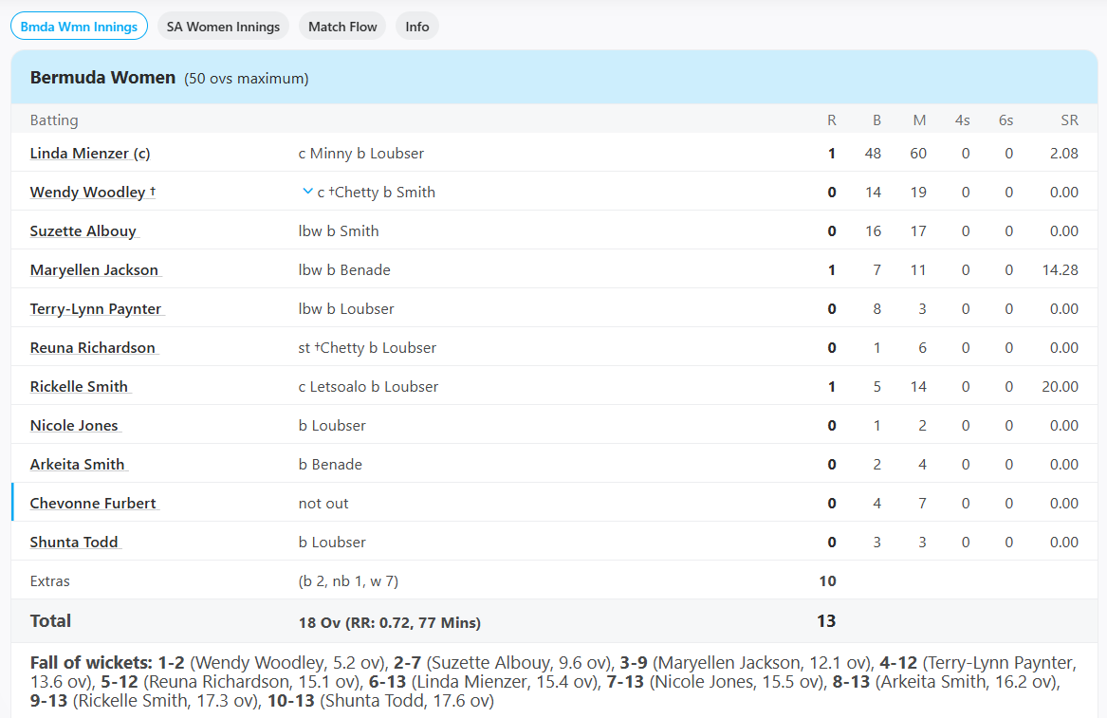The image size is (1107, 718).
Task: Open Maryellen Jackson player profile
Action: click(95, 269)
